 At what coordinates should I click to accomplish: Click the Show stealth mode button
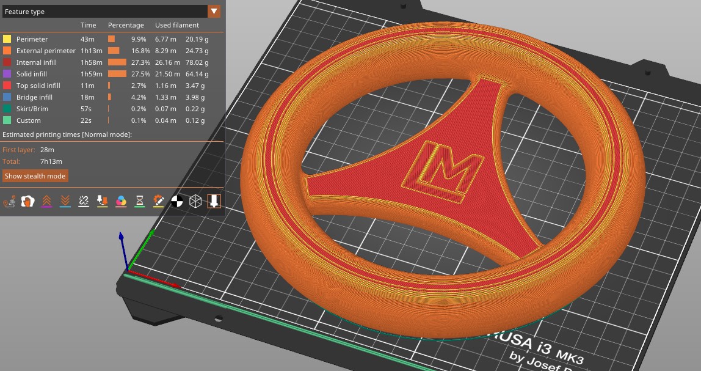pos(35,176)
